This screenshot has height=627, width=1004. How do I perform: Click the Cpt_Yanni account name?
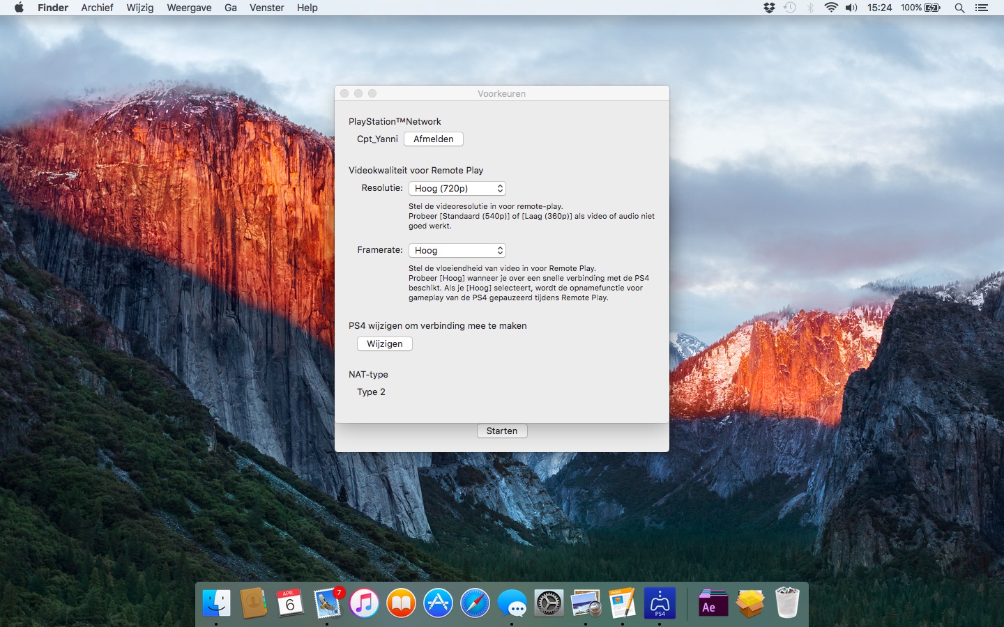coord(377,139)
